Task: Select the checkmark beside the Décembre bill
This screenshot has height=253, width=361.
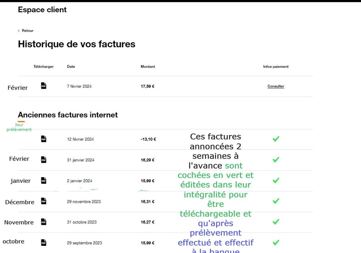Action: coord(276,201)
